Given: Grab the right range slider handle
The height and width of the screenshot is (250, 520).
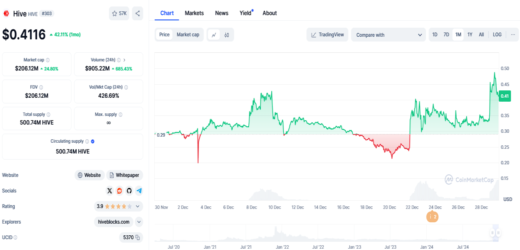Looking at the screenshot, I should pyautogui.click(x=498, y=233).
